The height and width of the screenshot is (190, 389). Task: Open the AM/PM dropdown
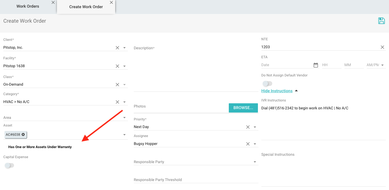pos(383,65)
